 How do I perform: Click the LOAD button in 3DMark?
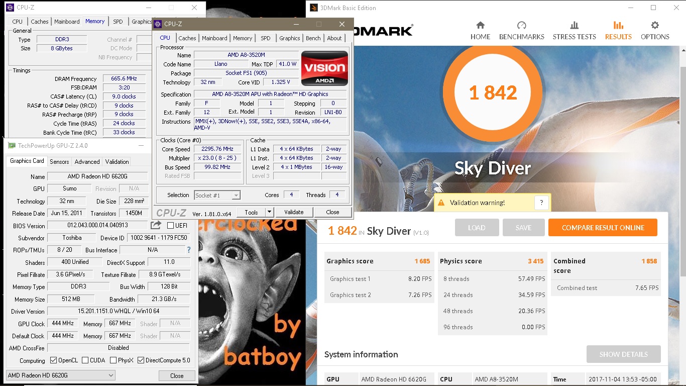pyautogui.click(x=477, y=228)
